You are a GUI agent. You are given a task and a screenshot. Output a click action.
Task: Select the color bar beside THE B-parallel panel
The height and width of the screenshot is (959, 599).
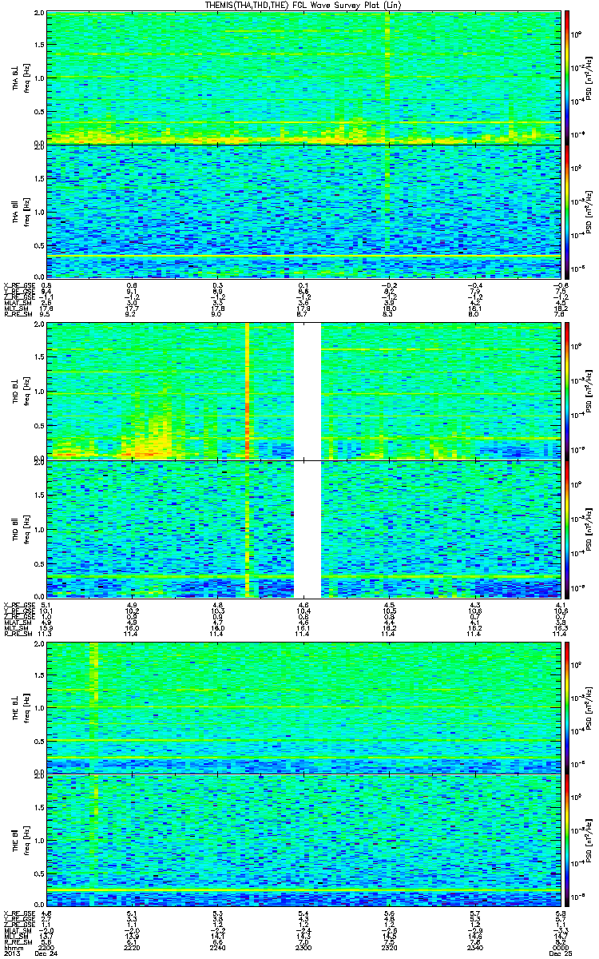567,839
